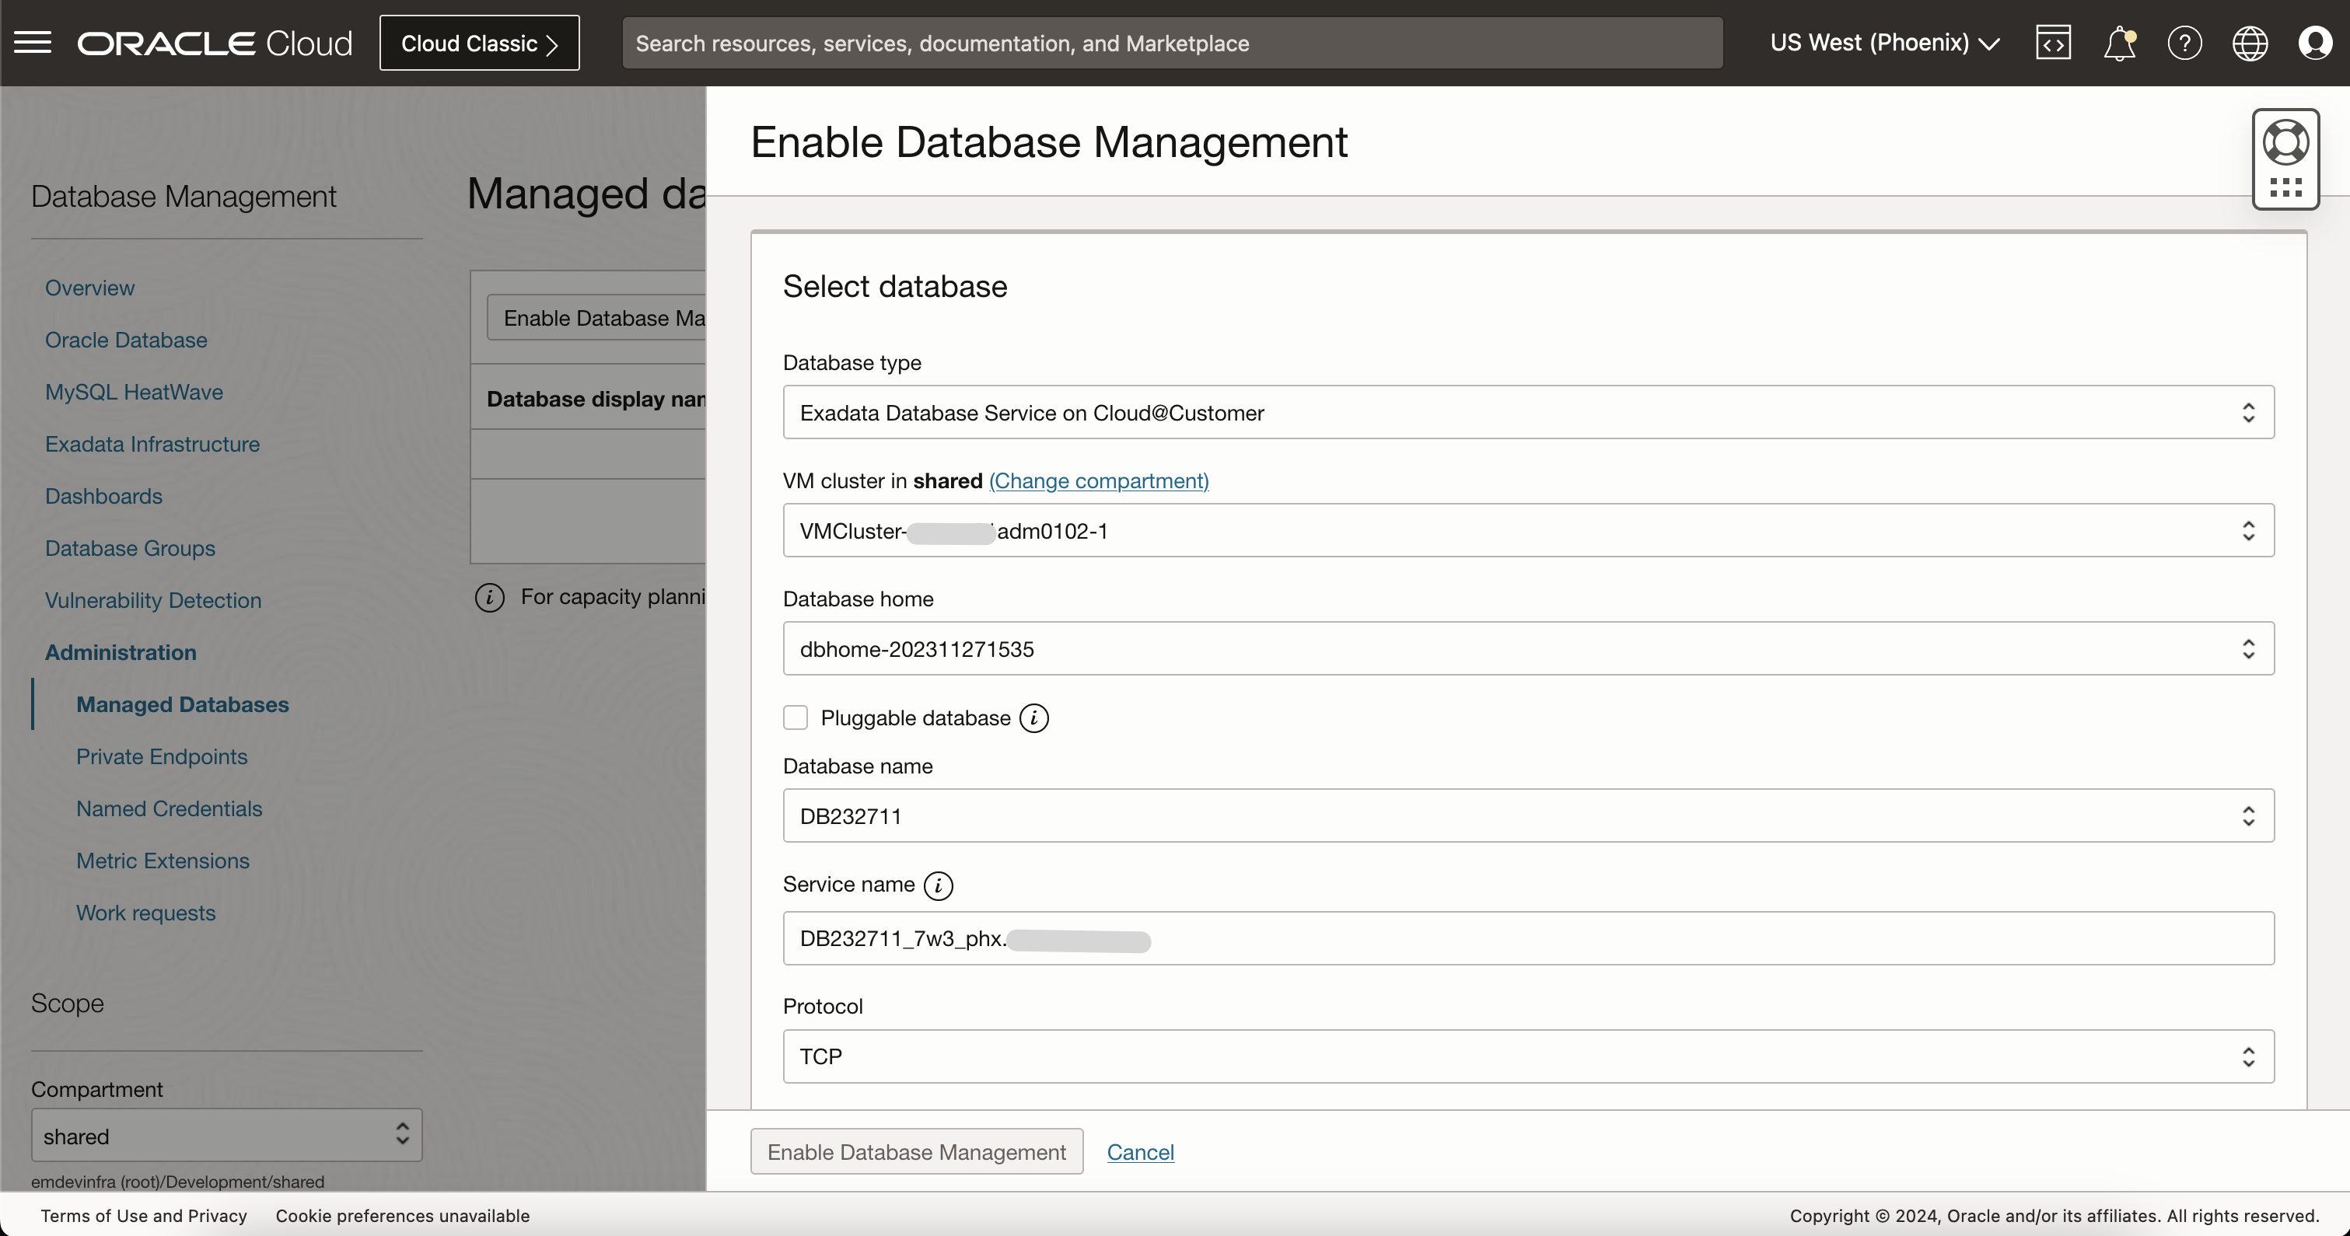
Task: Open the hamburger navigation menu
Action: click(33, 43)
